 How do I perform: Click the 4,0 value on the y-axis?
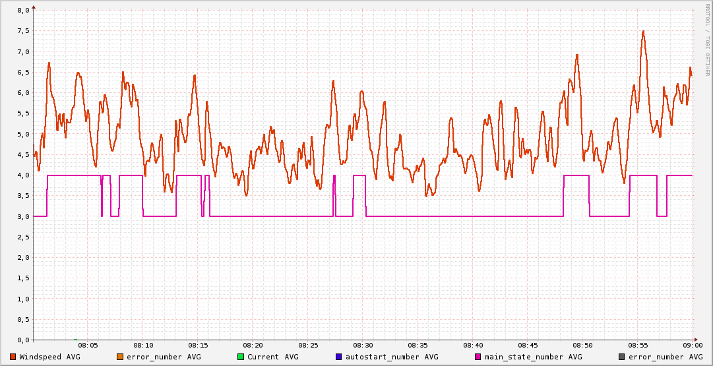point(22,175)
